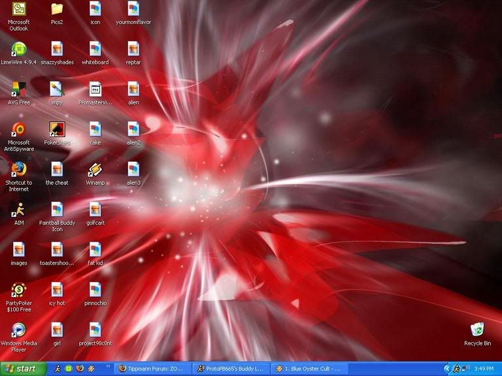Select the images file icon

click(x=18, y=250)
